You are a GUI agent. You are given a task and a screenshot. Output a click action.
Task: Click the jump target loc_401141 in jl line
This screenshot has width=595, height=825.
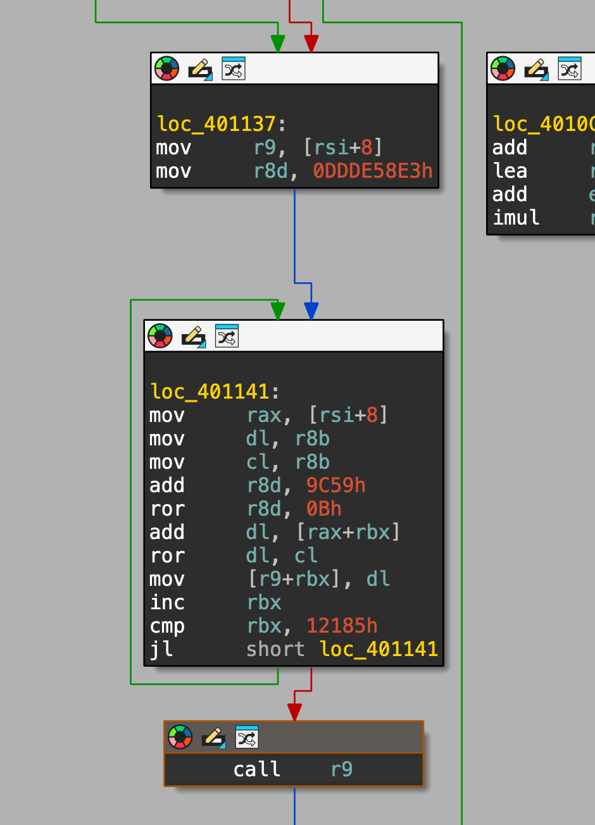pyautogui.click(x=379, y=649)
